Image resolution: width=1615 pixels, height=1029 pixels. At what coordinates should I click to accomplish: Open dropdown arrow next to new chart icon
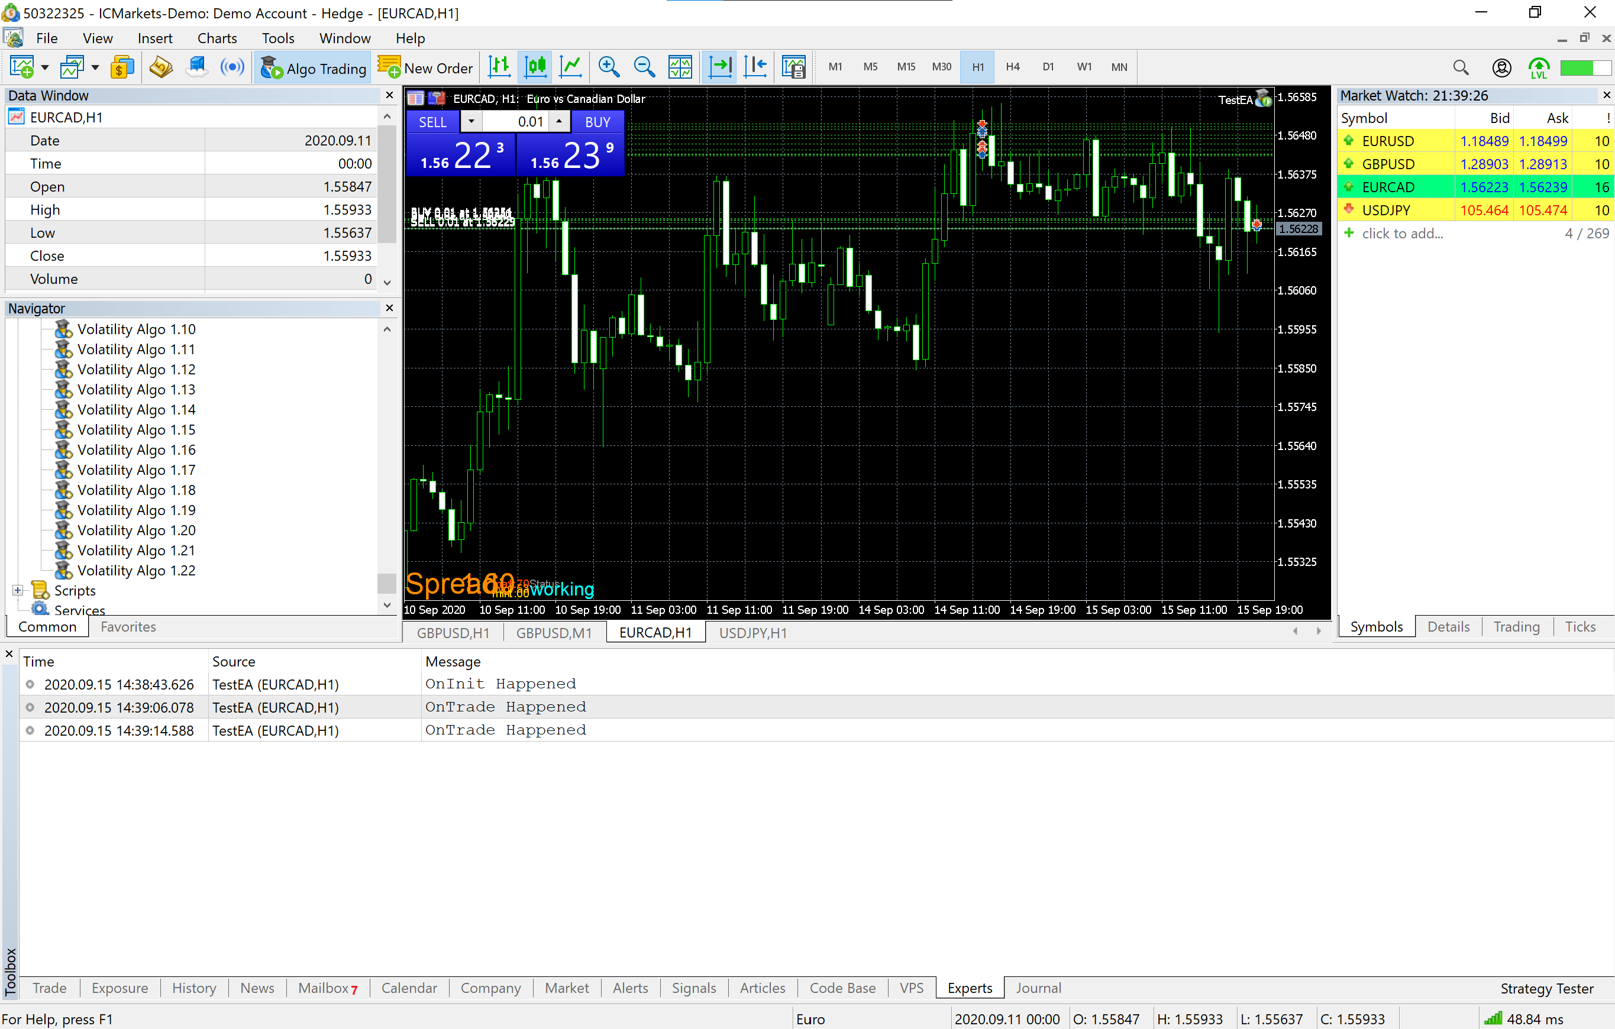tap(45, 67)
